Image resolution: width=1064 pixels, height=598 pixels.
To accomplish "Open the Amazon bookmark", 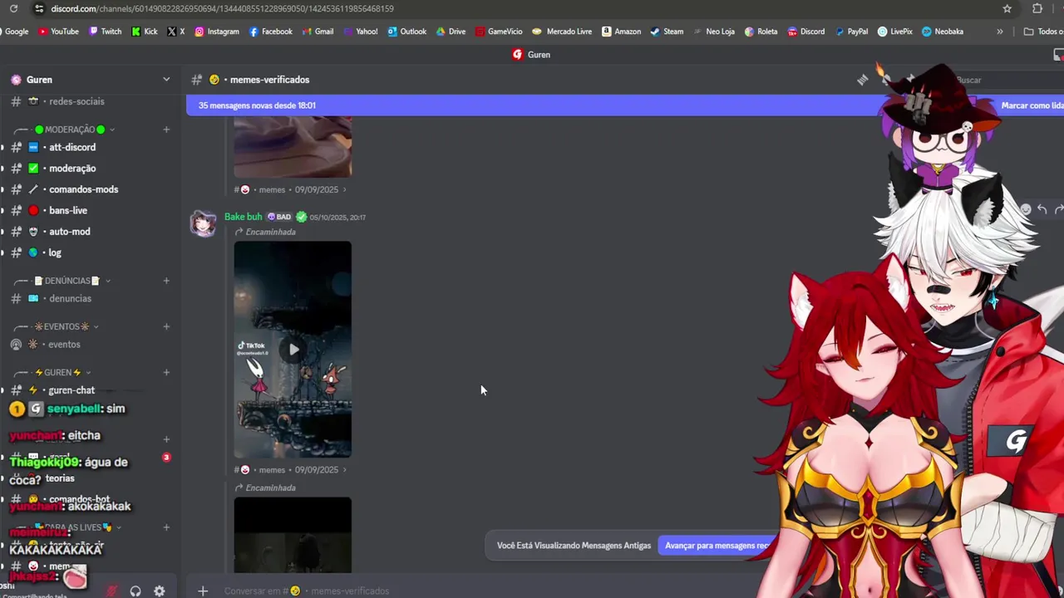I will click(x=621, y=32).
